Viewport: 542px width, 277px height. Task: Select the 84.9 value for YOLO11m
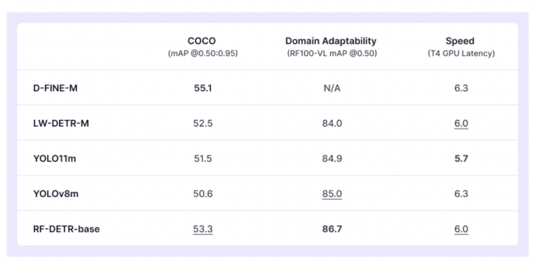(x=332, y=158)
